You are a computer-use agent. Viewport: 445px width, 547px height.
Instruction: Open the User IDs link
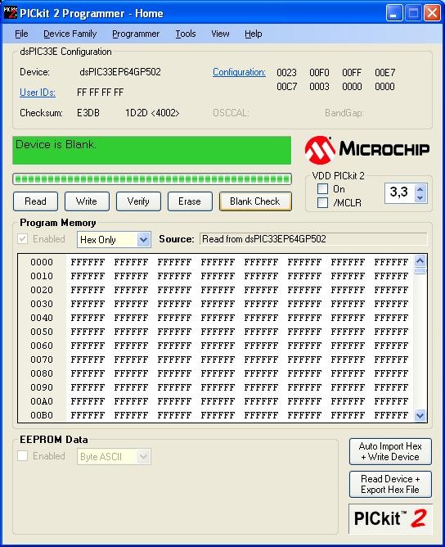coord(38,93)
